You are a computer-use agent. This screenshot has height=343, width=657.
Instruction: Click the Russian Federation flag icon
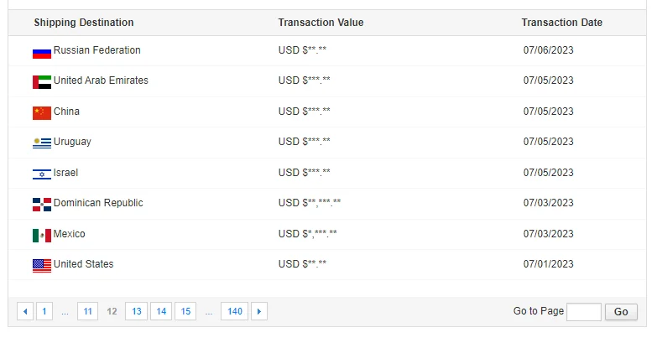tap(42, 52)
